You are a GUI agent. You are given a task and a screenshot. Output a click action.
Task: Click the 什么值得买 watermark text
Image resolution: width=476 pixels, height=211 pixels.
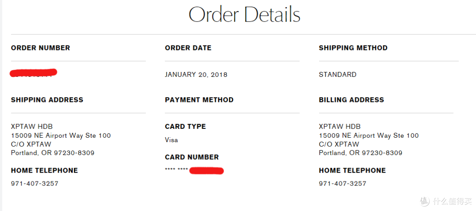click(x=451, y=201)
